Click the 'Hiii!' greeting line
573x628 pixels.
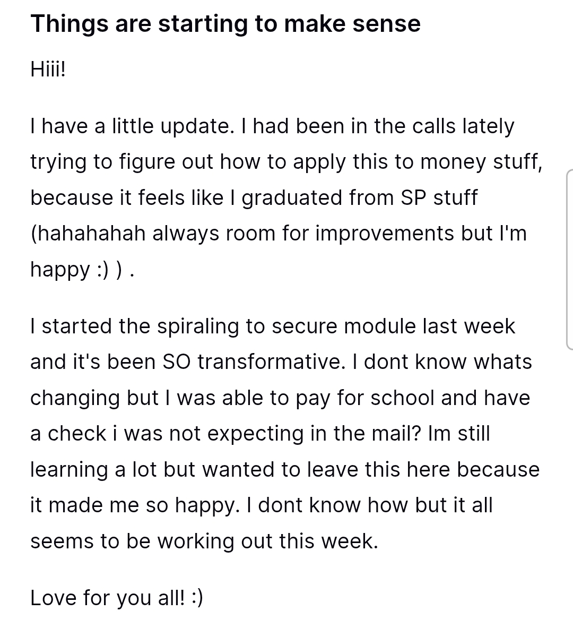coord(48,69)
